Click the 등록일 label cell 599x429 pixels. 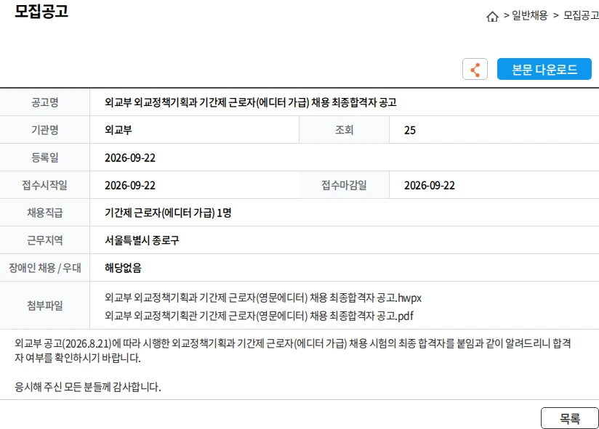tap(44, 158)
